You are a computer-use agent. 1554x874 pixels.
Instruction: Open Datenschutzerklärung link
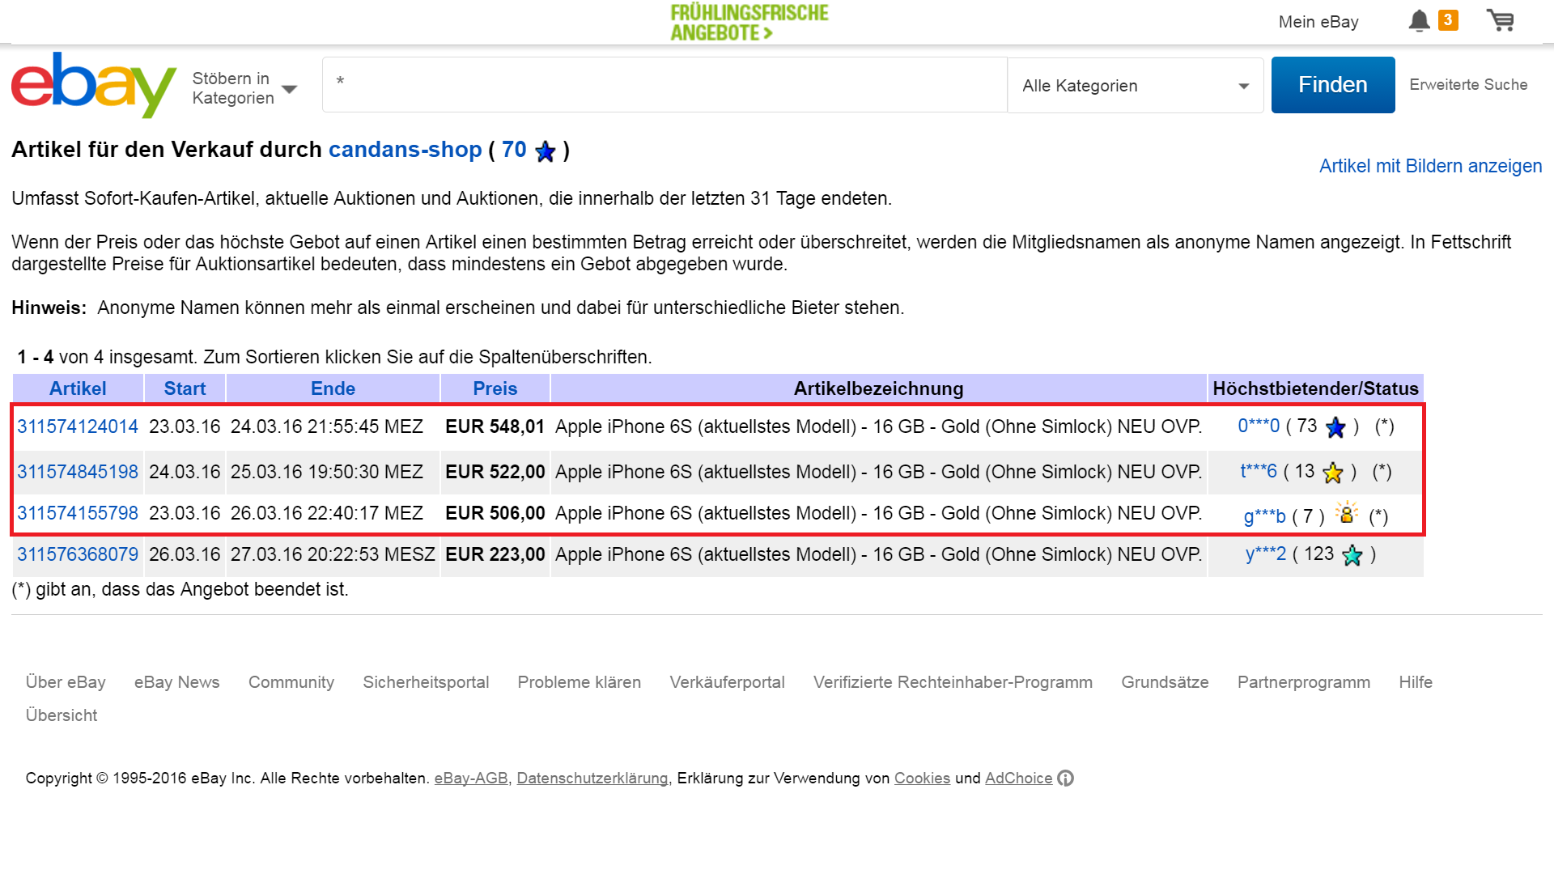coord(593,779)
